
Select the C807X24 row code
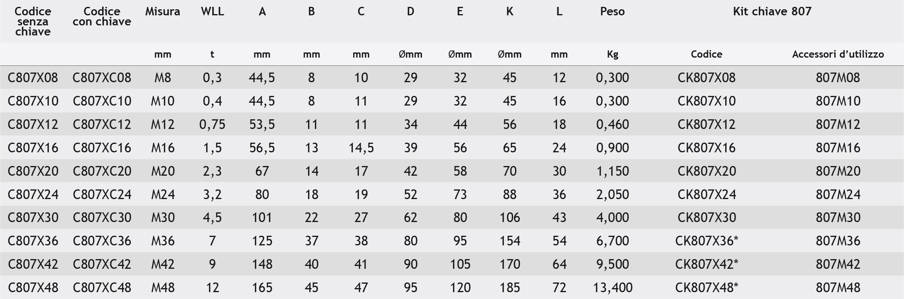pyautogui.click(x=33, y=194)
